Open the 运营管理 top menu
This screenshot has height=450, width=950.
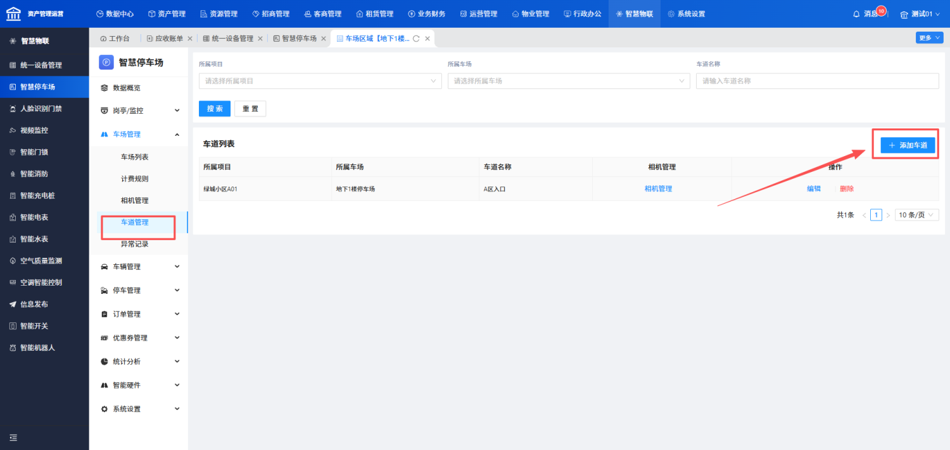click(x=479, y=14)
